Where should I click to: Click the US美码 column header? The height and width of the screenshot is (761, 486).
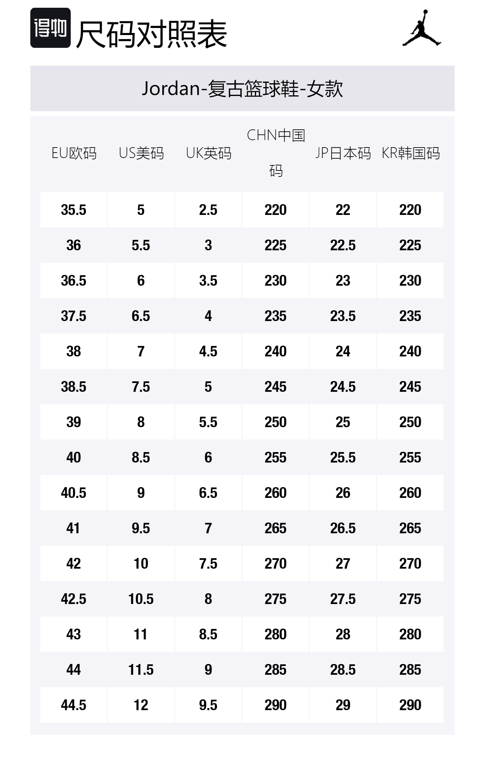coord(141,153)
